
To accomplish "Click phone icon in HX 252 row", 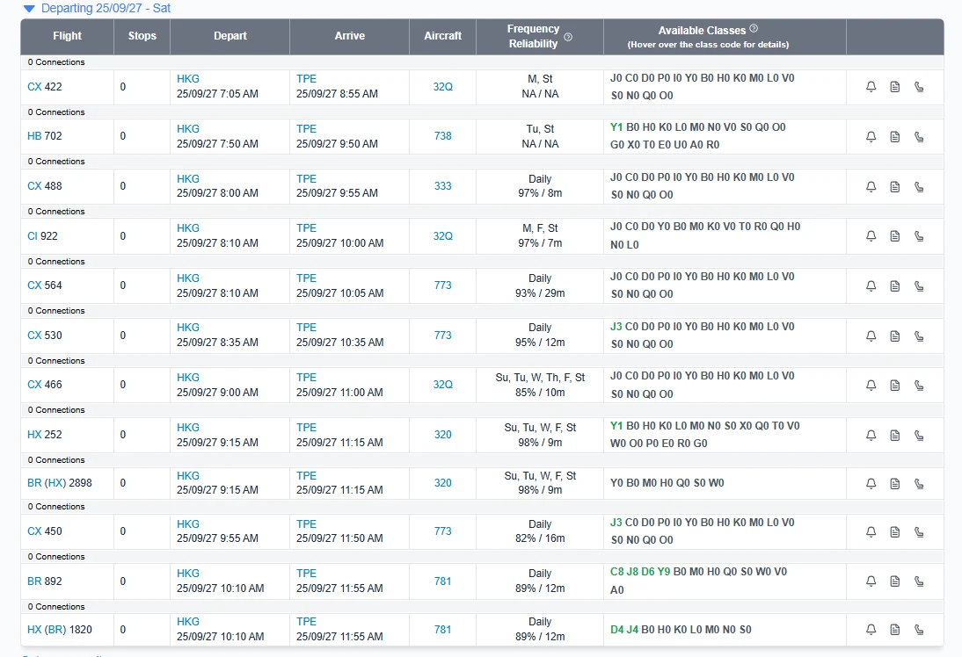I will [918, 435].
